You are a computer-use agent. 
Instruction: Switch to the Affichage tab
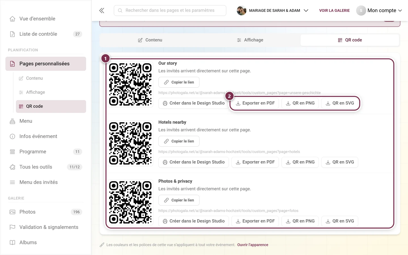click(x=250, y=40)
